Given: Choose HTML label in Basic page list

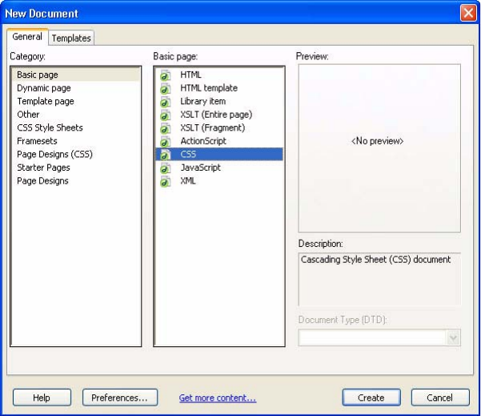Looking at the screenshot, I should click(x=190, y=75).
